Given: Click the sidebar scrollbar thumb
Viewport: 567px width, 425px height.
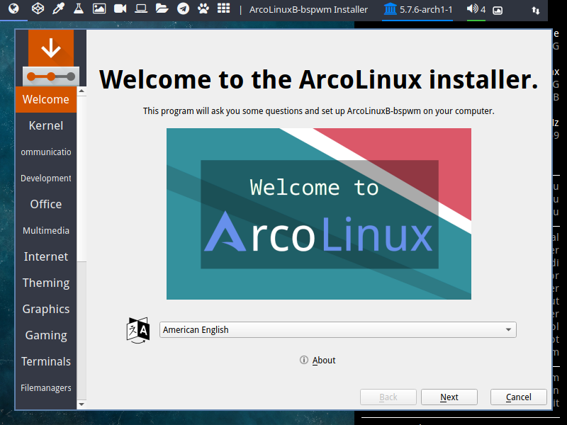Looking at the screenshot, I should point(82,178).
